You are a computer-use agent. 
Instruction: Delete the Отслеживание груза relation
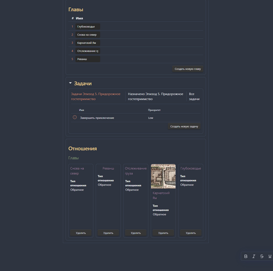(x=136, y=233)
